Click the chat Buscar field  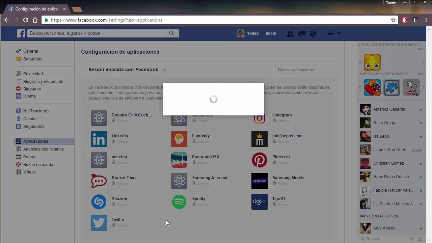[385, 239]
